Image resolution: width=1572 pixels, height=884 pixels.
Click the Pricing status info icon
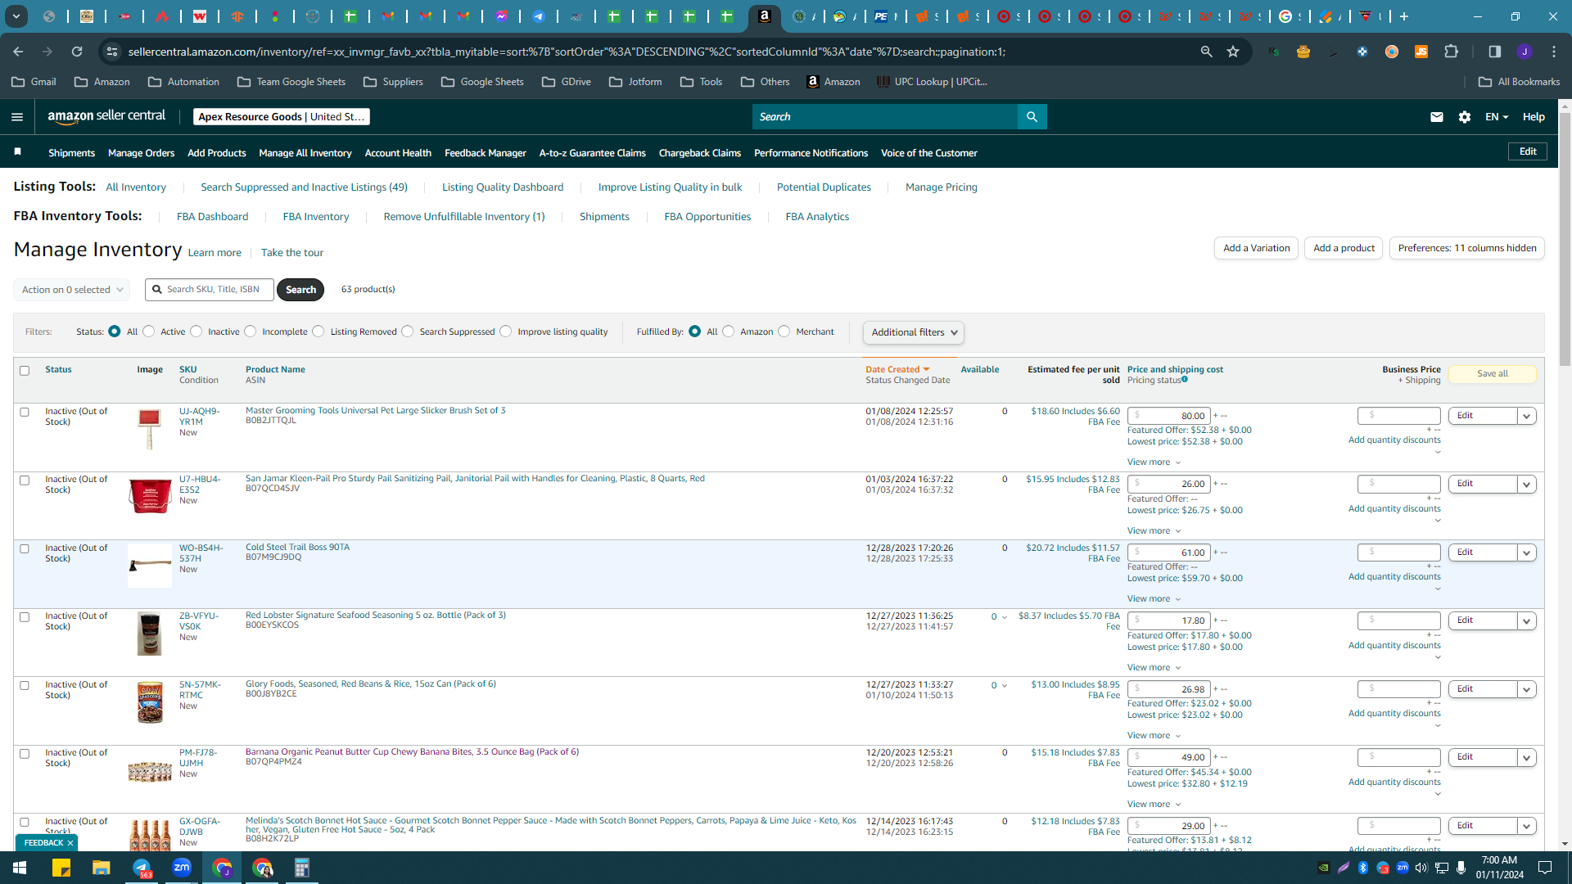(1185, 380)
